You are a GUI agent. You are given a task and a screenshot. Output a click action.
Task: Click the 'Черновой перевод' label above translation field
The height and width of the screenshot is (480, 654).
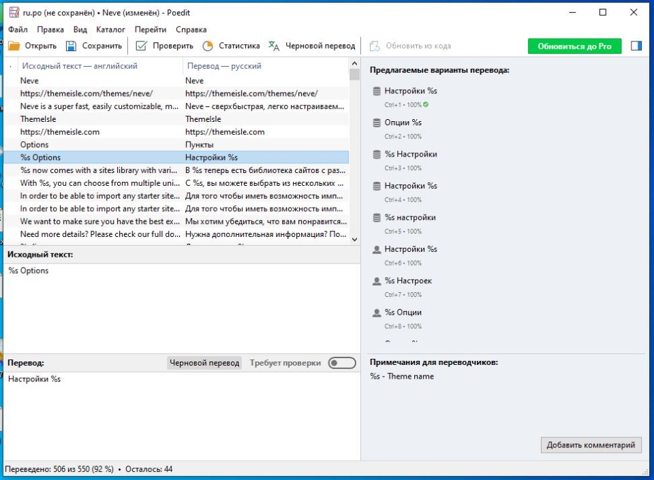(x=205, y=363)
